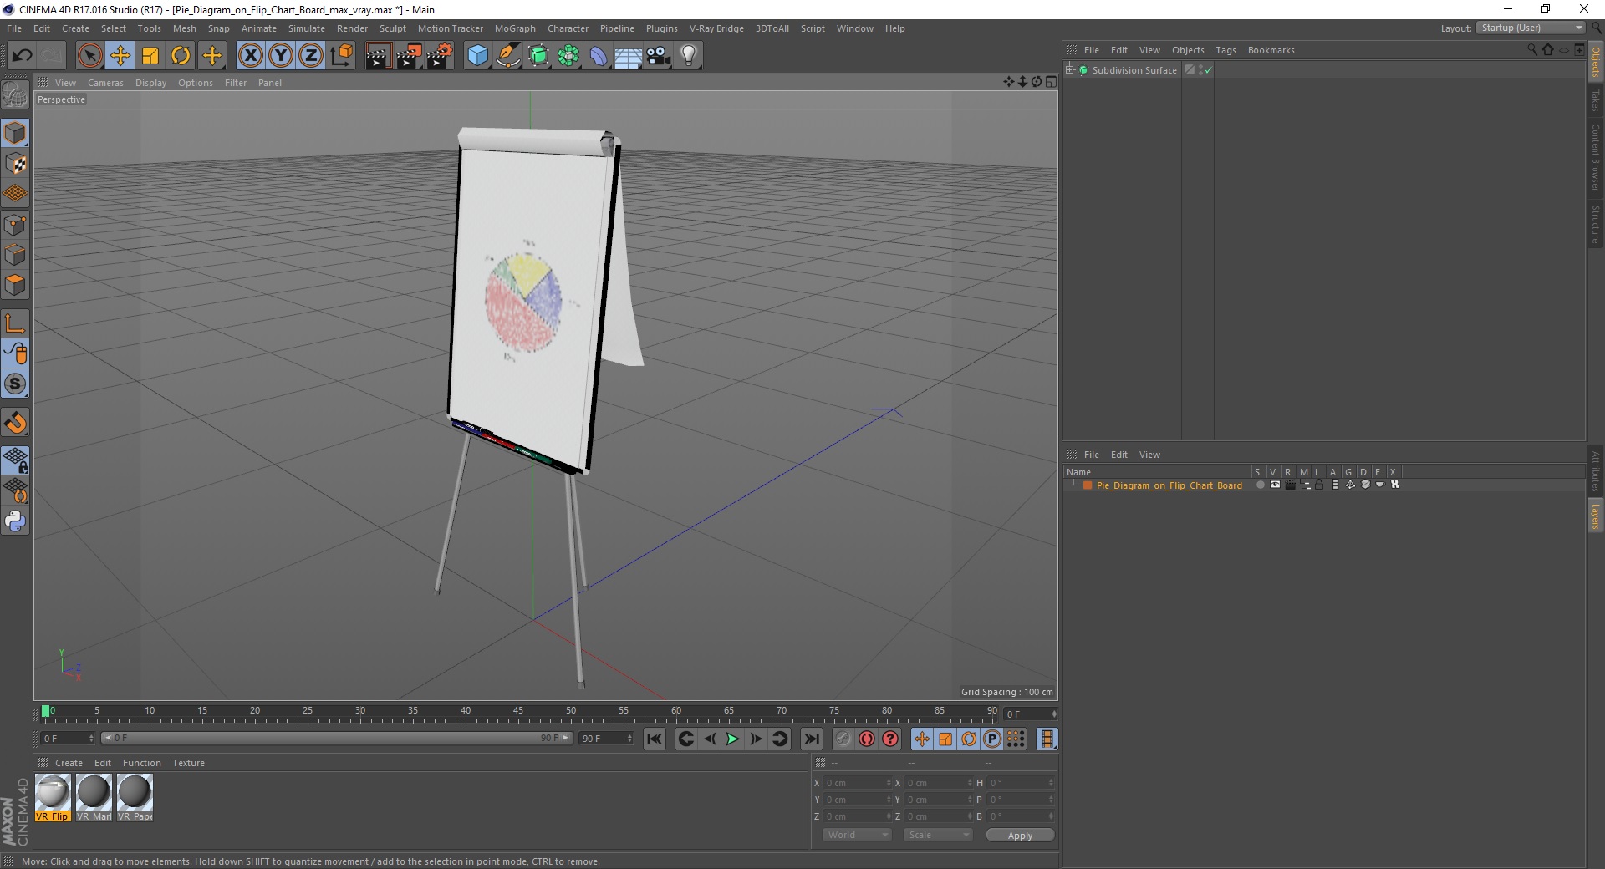Toggle Subdivision Surface enable checkmark

1208,70
